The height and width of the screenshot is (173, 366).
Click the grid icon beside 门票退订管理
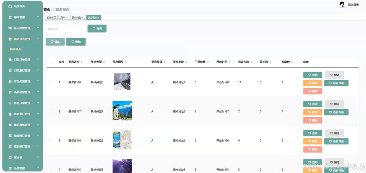click(10, 70)
